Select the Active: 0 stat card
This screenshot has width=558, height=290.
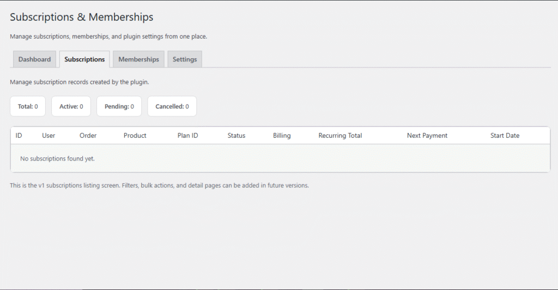pyautogui.click(x=71, y=107)
